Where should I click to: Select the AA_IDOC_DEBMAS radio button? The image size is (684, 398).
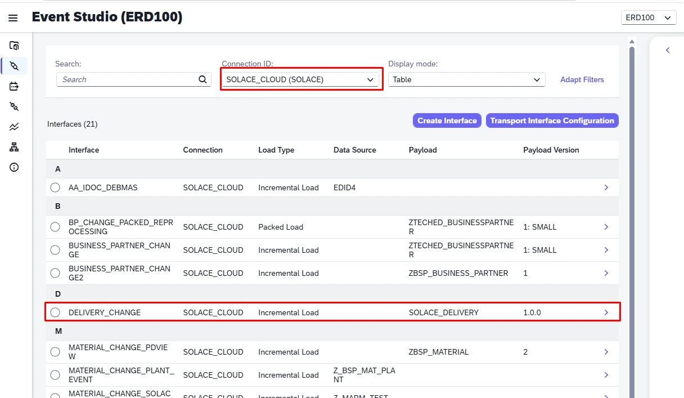click(x=55, y=187)
